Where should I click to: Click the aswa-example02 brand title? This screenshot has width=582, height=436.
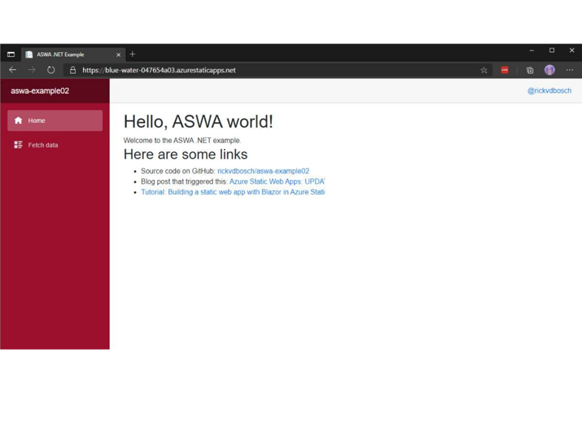[x=40, y=91]
